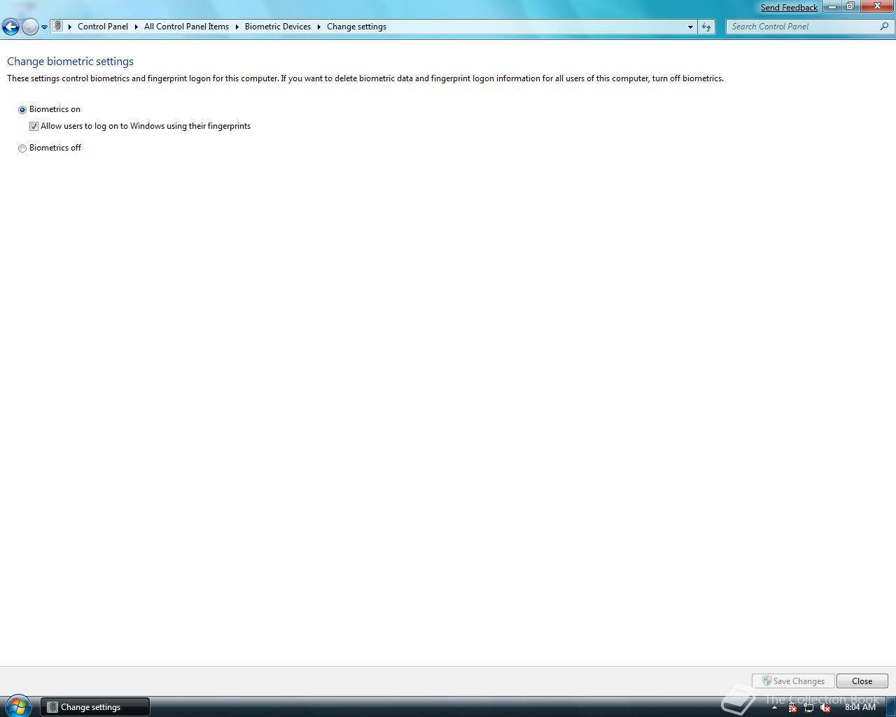Expand the arrow before Control Panel breadcrumb

click(x=70, y=27)
